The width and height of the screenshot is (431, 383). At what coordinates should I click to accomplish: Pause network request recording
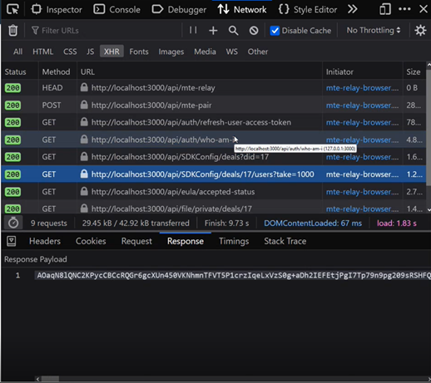click(193, 30)
